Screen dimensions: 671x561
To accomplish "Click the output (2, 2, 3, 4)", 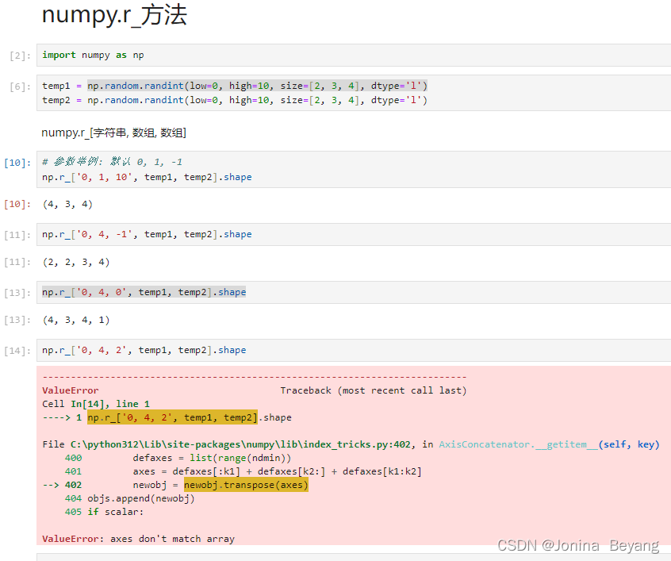I will [x=73, y=262].
